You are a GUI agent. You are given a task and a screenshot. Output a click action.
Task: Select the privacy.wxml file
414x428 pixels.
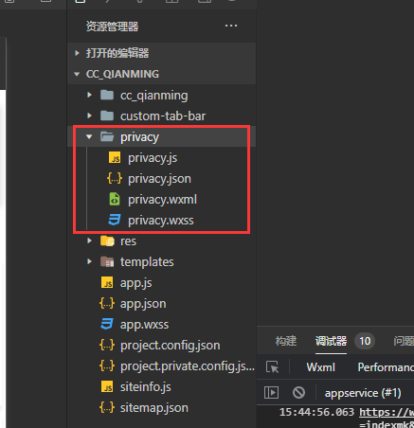pyautogui.click(x=162, y=200)
